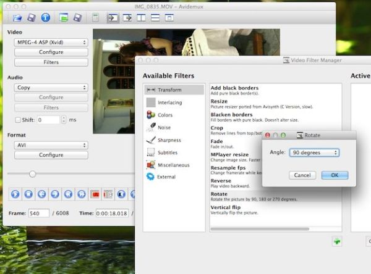Go to the previous frame
Viewport: 371px width, 274px height.
tap(40, 194)
